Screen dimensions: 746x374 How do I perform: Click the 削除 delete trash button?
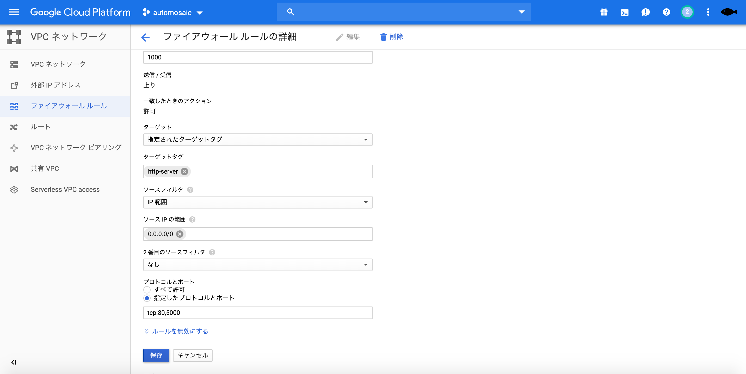[x=392, y=37]
